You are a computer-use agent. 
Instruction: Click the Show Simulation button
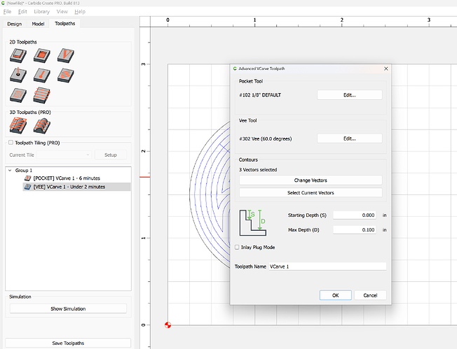click(x=68, y=308)
